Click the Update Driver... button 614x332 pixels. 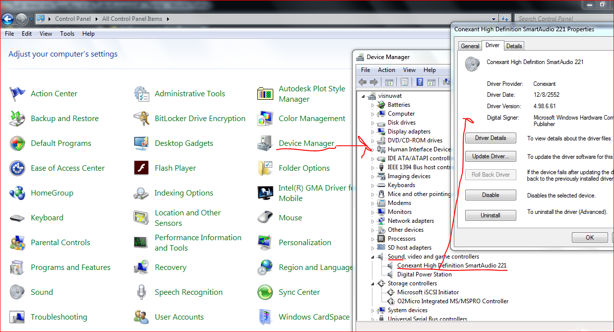click(491, 156)
